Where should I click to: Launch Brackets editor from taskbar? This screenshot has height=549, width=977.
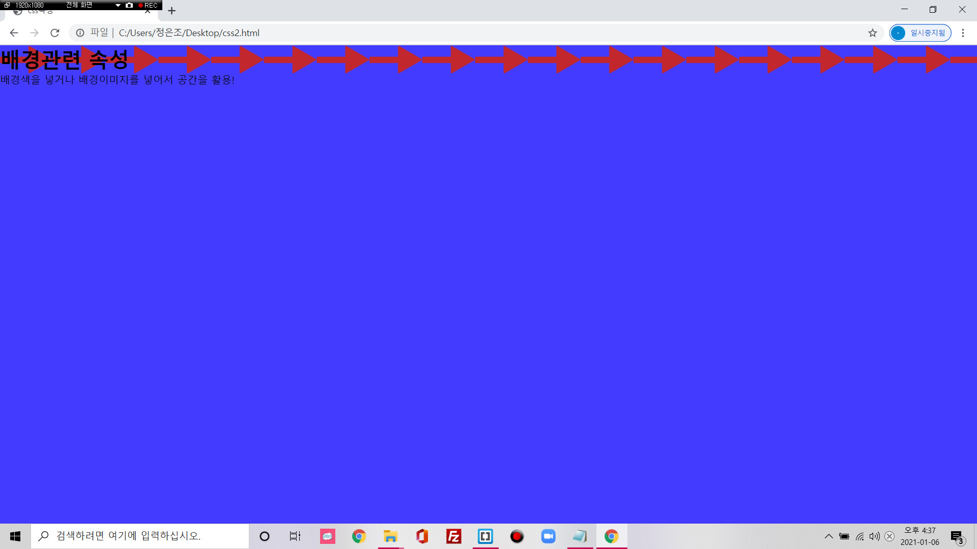(x=485, y=536)
